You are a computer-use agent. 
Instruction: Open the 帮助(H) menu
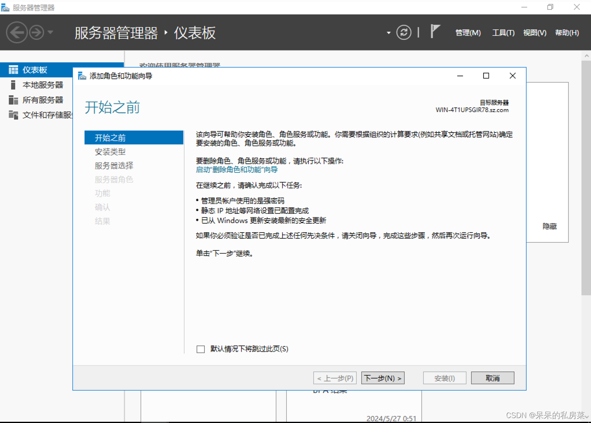[x=567, y=33]
